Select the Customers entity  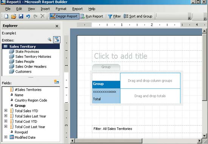[x=23, y=71]
